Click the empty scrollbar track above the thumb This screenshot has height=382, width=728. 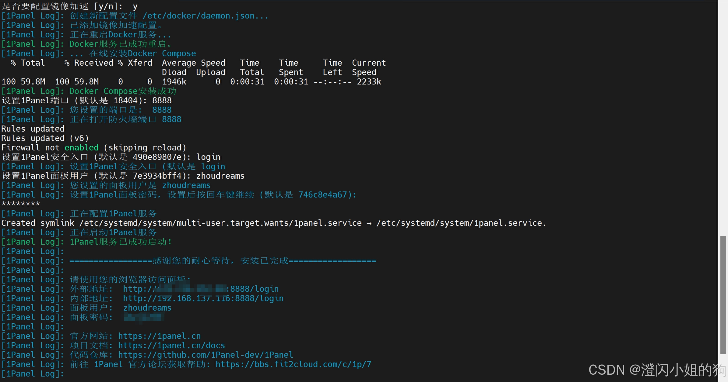(723, 122)
